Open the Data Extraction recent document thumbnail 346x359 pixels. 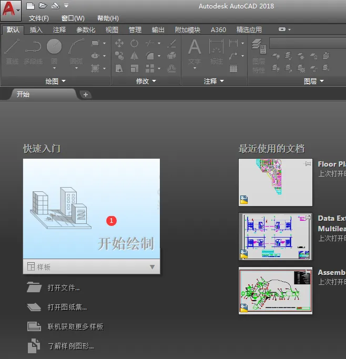click(275, 237)
